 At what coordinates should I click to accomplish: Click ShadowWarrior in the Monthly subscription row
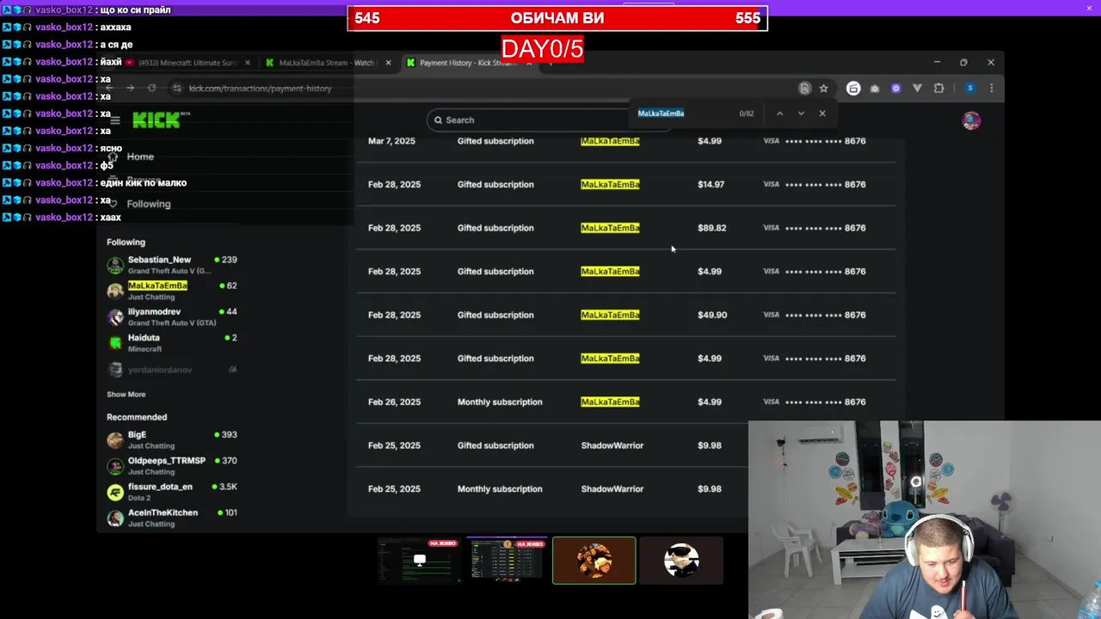coord(612,489)
